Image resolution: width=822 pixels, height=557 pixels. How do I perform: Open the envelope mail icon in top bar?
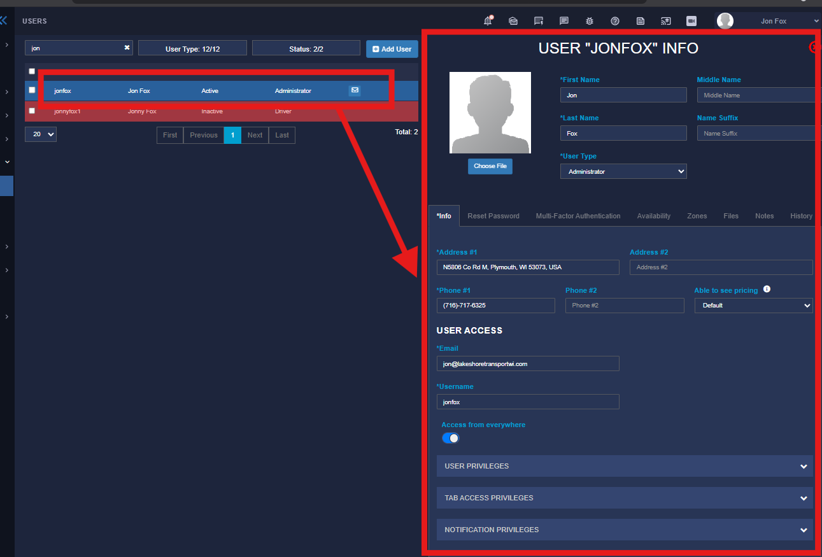point(513,21)
